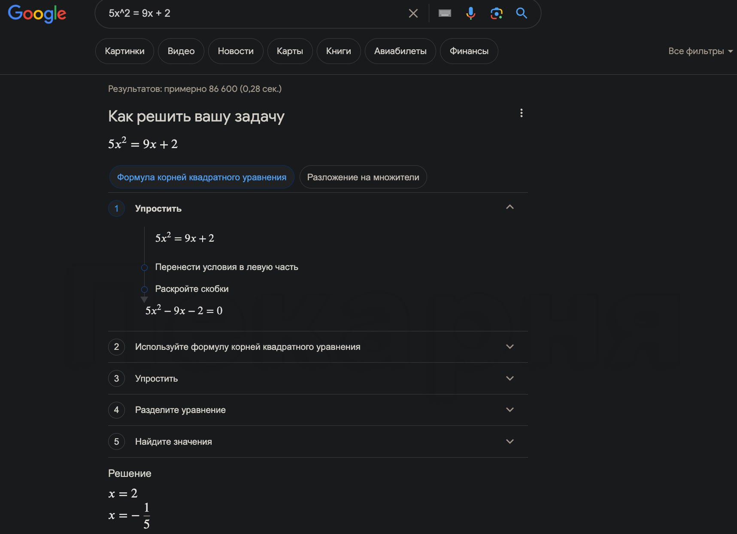Open Google Lens image search icon
737x534 pixels.
(x=496, y=13)
